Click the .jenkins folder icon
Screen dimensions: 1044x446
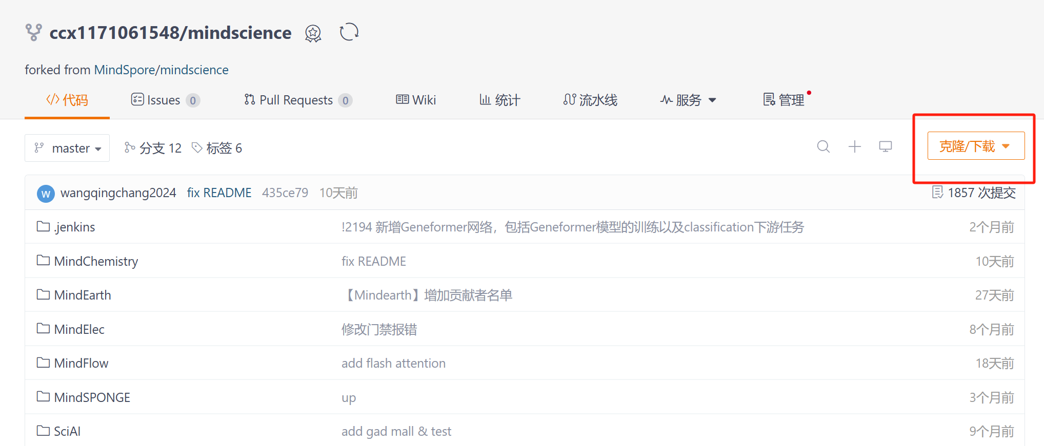43,226
